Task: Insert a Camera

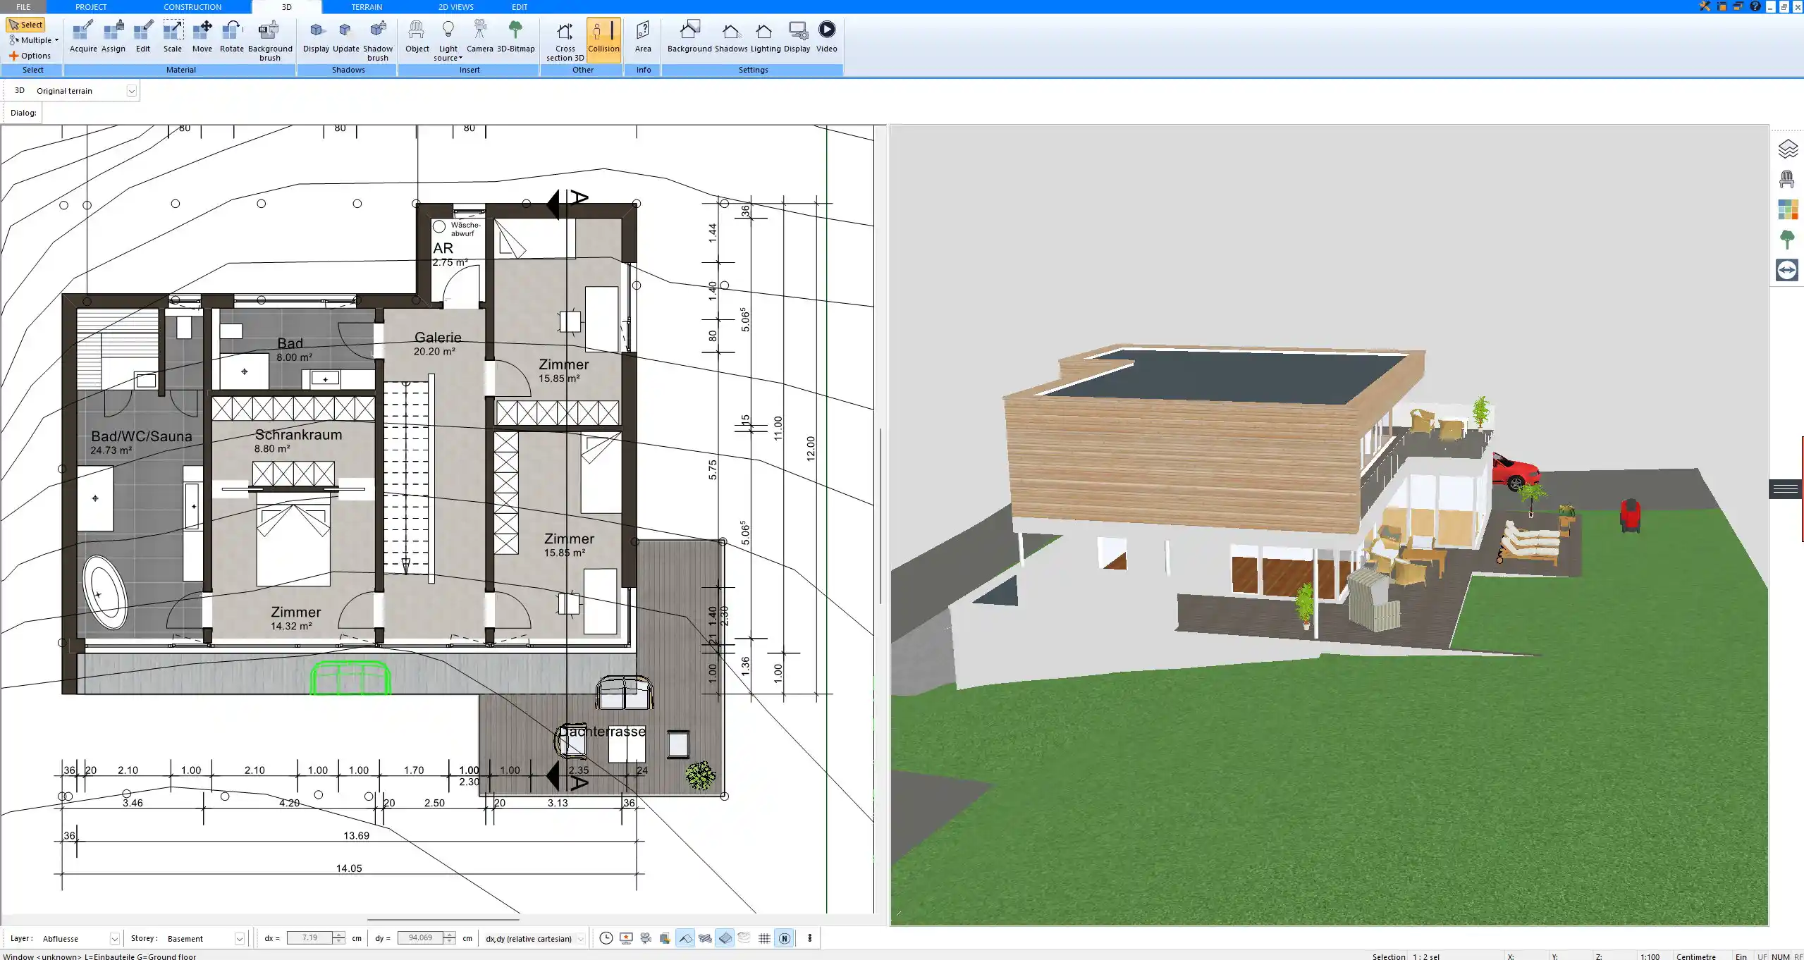Action: (x=479, y=37)
